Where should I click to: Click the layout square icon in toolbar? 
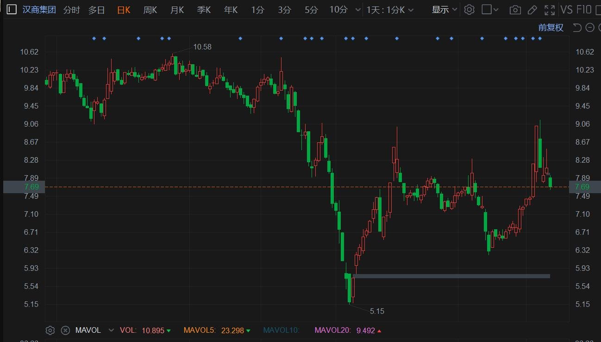(x=486, y=9)
